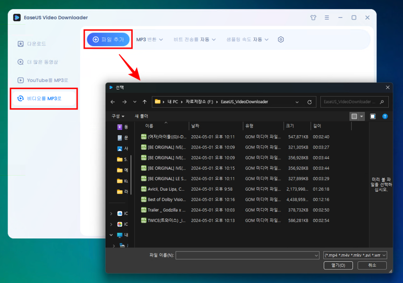The width and height of the screenshot is (403, 283).
Task: Select 더 많은 동영상 in the sidebar
Action: coord(38,62)
